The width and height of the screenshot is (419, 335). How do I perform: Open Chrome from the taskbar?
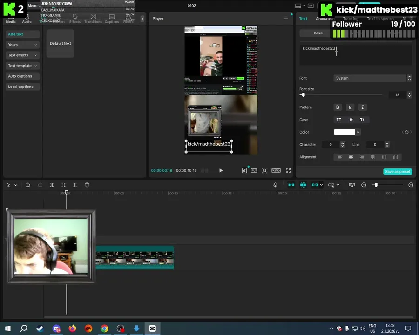[104, 328]
